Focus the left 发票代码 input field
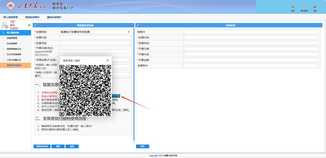Viewport: 326px width, 158px height. [x=95, y=38]
